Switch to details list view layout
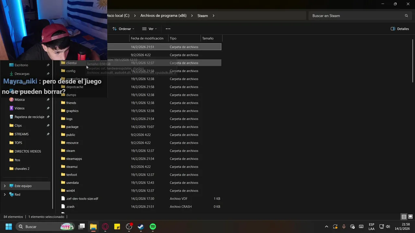 pyautogui.click(x=404, y=217)
